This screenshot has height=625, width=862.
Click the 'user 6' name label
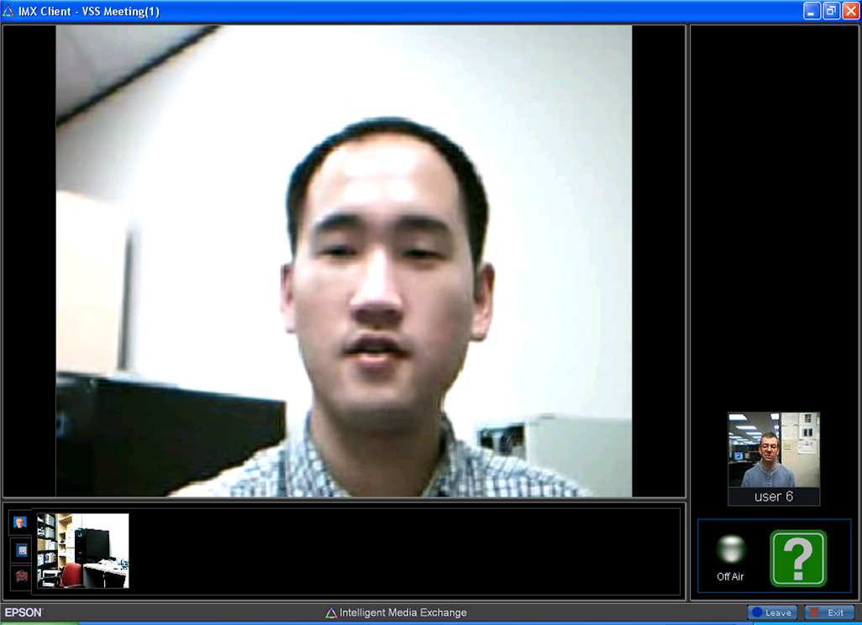click(774, 497)
